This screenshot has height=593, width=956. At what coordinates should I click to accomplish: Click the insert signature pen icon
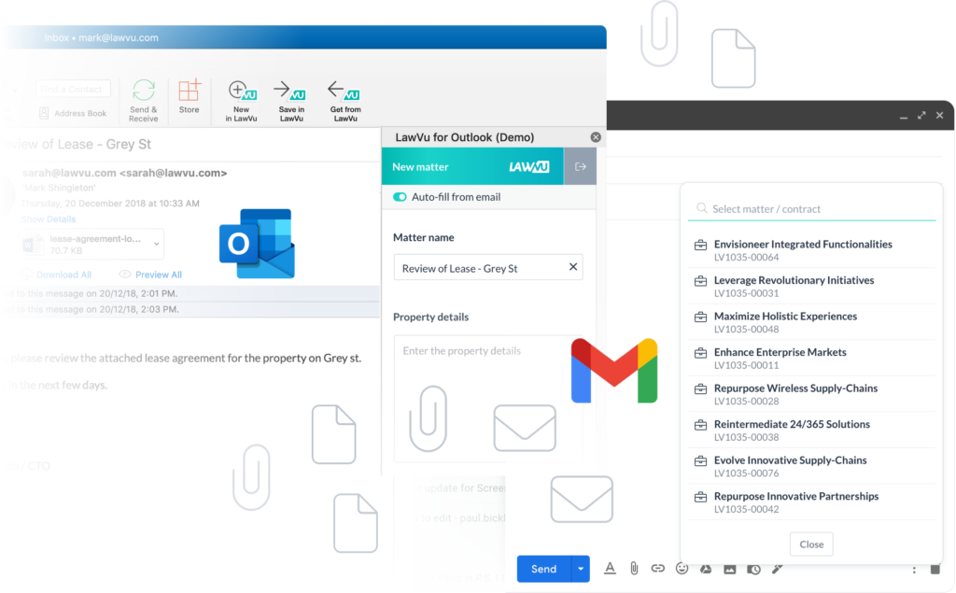click(x=778, y=569)
